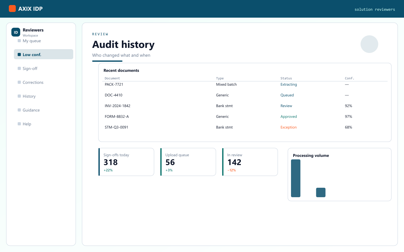The image size is (404, 252).
Task: Click the Mixed batch type cell
Action: pos(226,84)
